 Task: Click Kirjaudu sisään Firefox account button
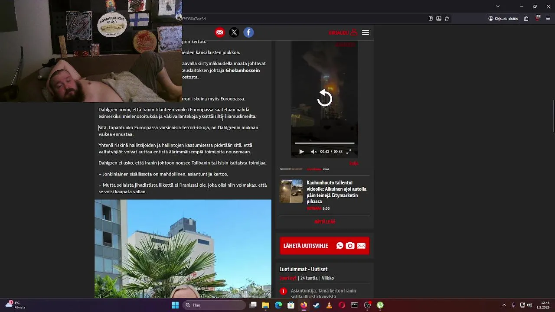click(x=503, y=19)
